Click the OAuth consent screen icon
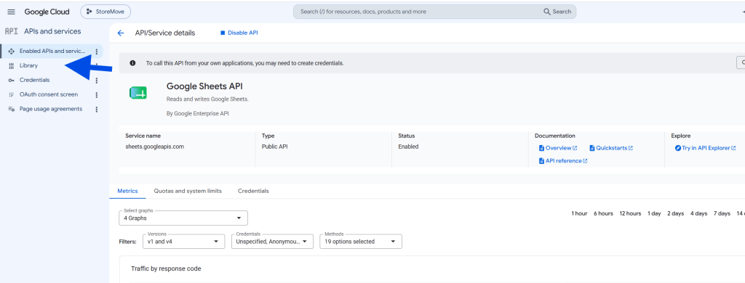 point(12,95)
